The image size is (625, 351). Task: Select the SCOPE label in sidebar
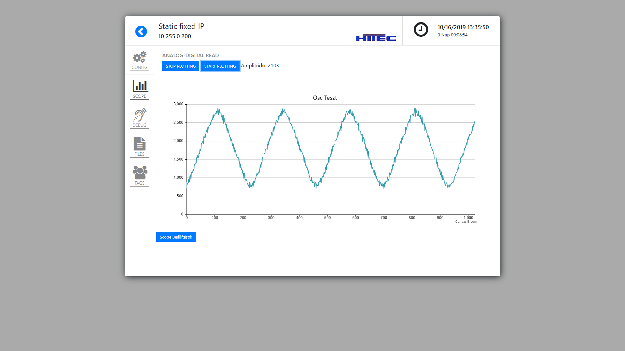click(139, 96)
